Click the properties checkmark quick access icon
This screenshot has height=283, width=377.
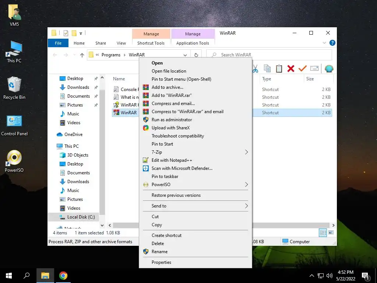[x=66, y=33]
